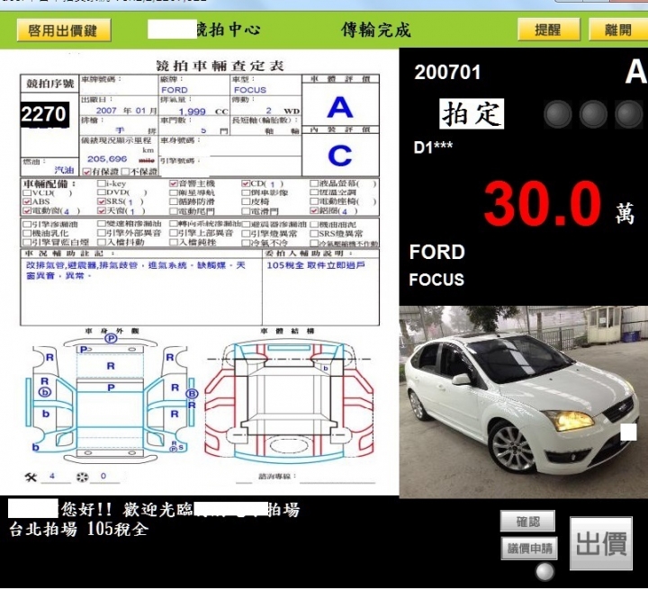This screenshot has width=648, height=589.
Task: Toggle the SRS燈異常 checkbox
Action: (x=314, y=234)
